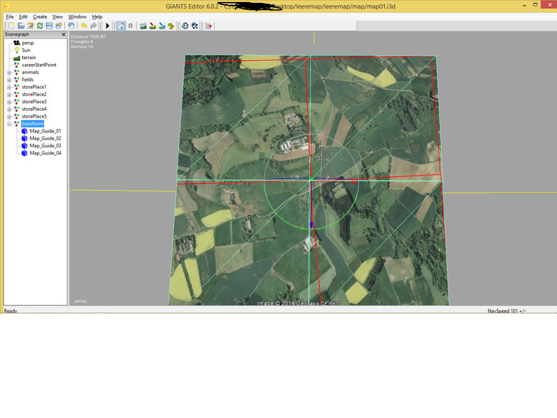Open the Window menu
Screen dimensions: 557x418
pyautogui.click(x=77, y=16)
